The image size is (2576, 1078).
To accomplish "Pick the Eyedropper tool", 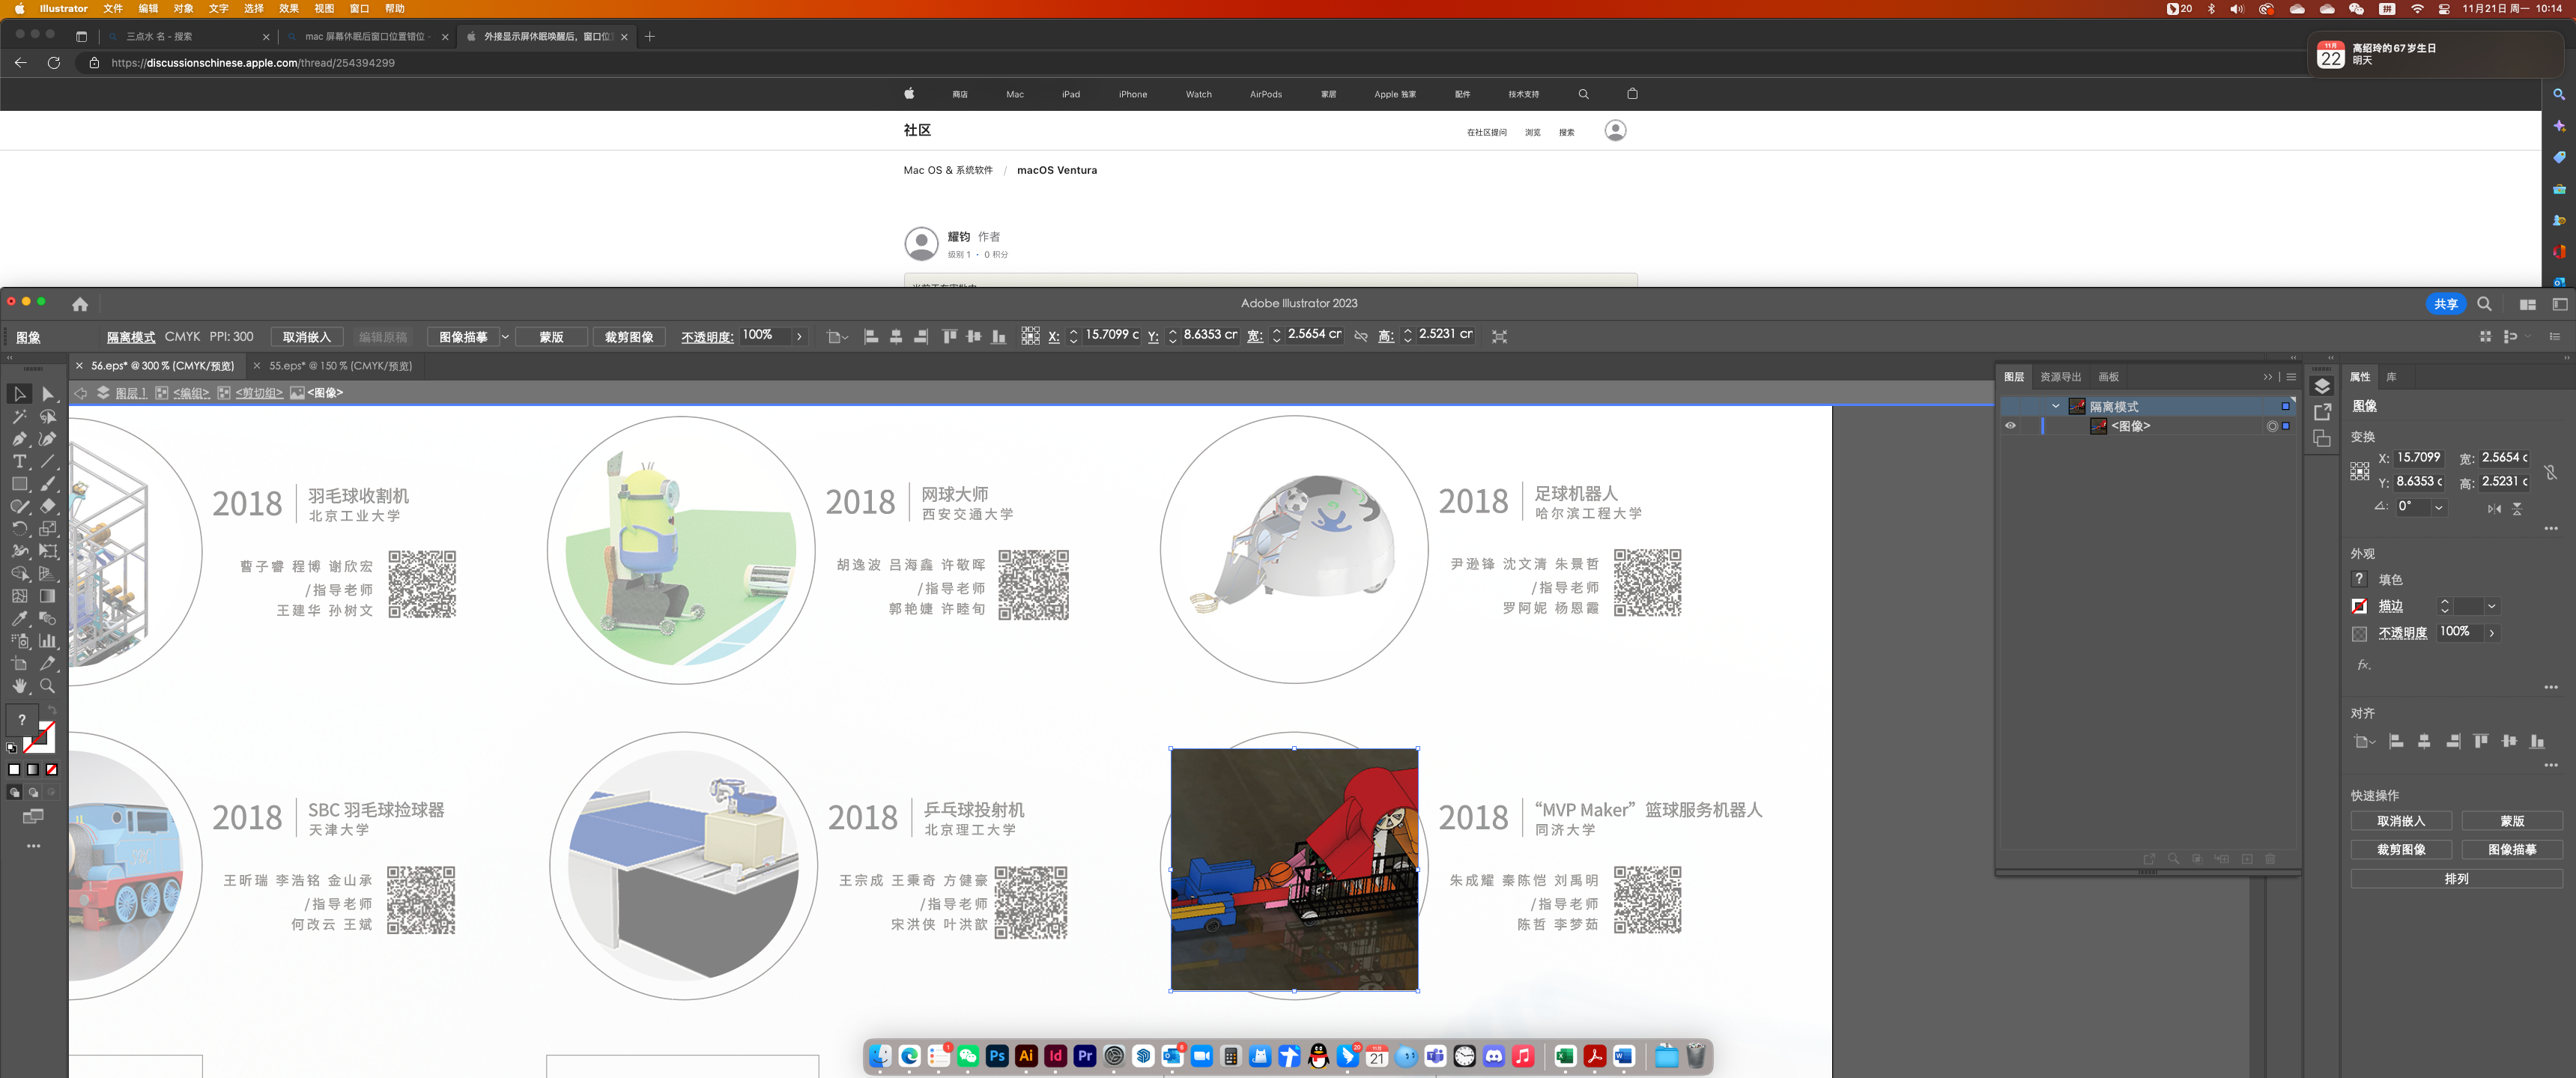I will coord(19,619).
